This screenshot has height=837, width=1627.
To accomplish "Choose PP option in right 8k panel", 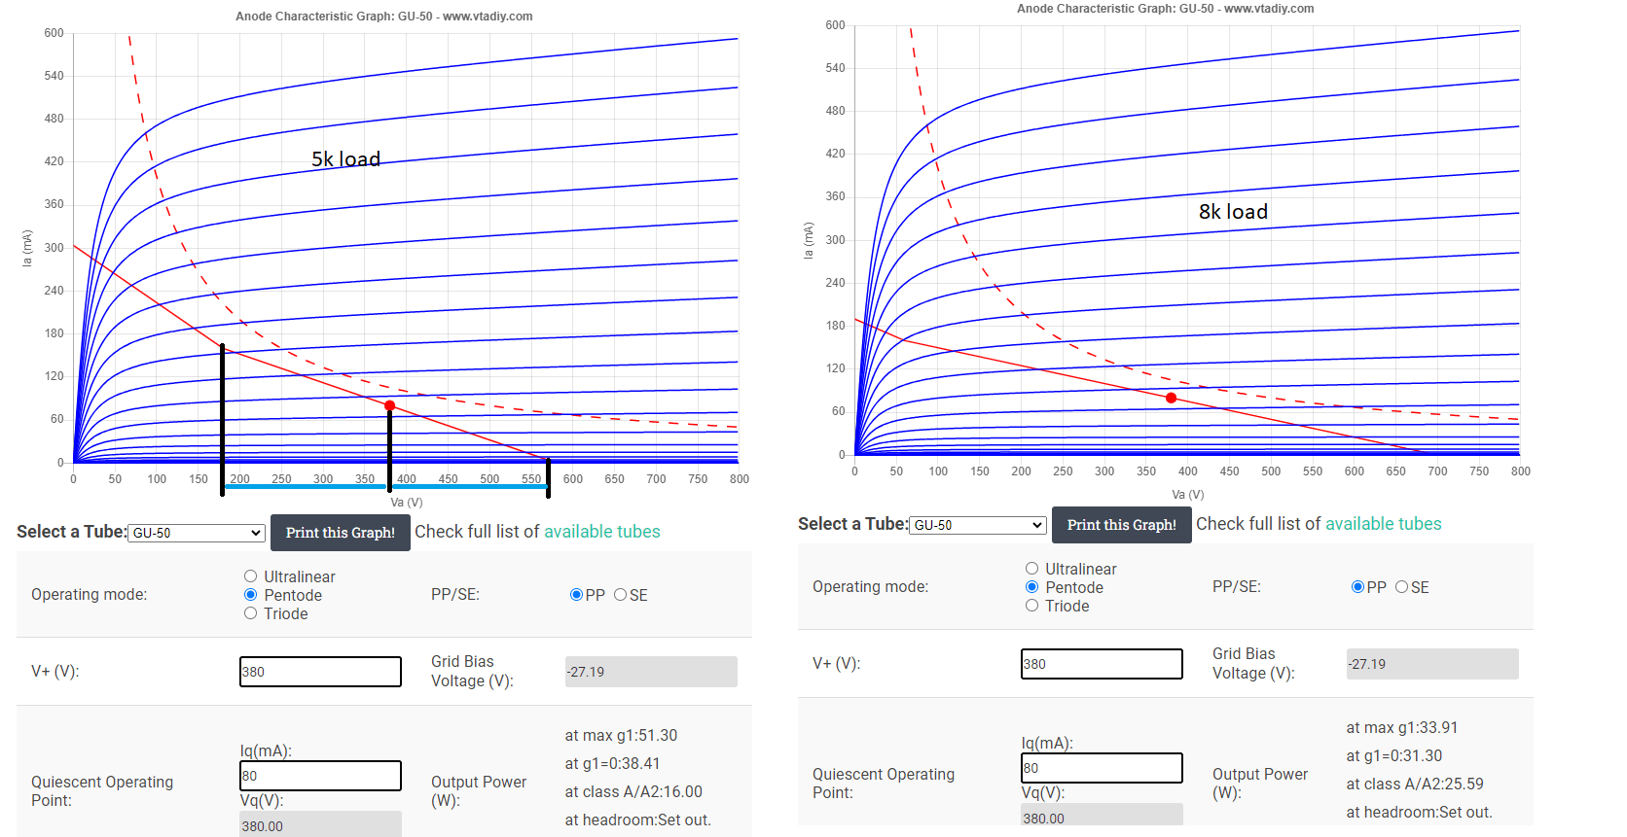I will (1357, 587).
